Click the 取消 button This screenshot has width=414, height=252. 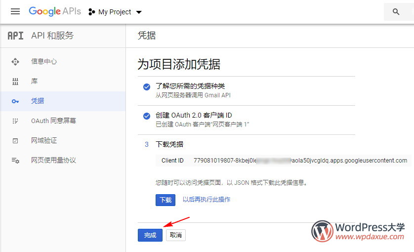tap(176, 235)
